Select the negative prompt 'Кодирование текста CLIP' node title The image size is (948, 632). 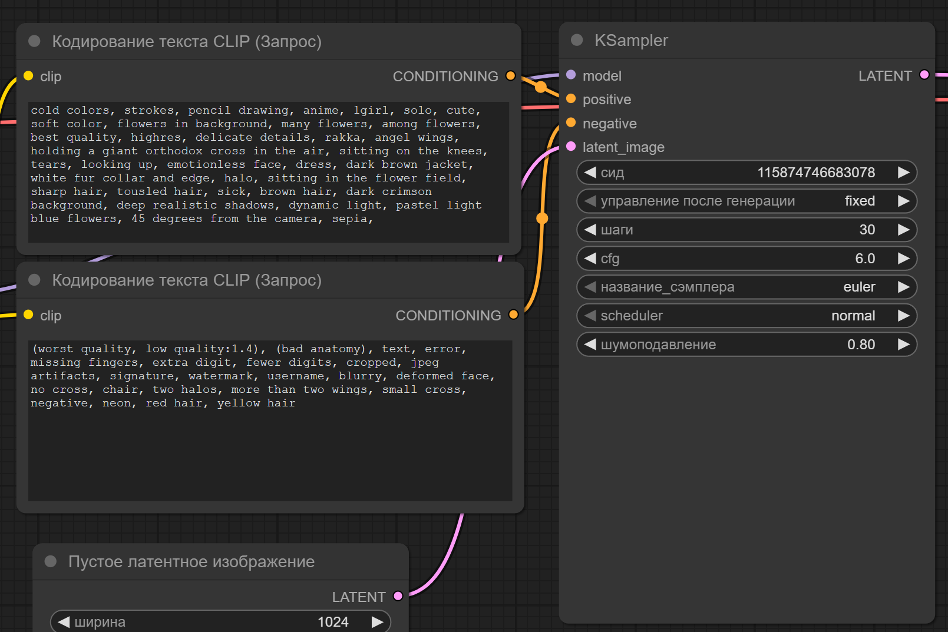[187, 280]
